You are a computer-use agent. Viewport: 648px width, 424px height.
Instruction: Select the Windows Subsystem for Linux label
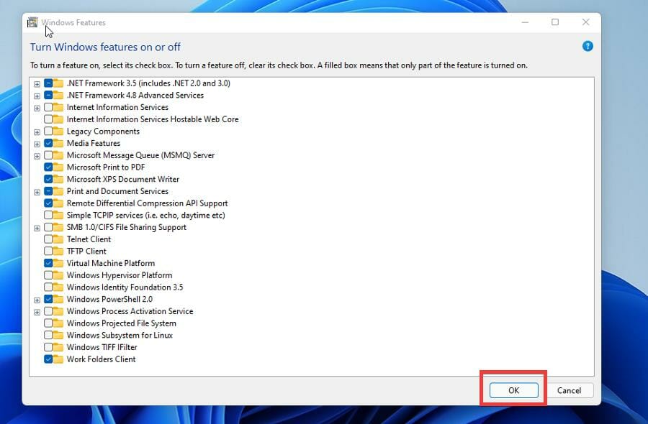click(x=120, y=335)
